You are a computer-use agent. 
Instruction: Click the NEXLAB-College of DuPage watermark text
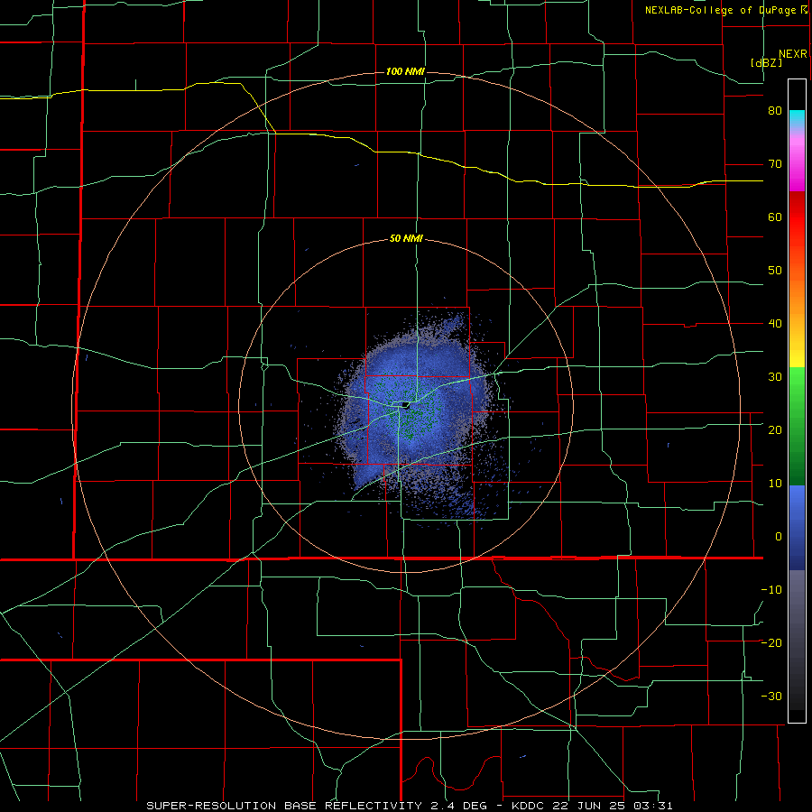pos(728,10)
